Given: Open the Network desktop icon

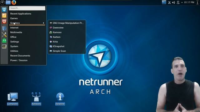Looking at the screenshot, I should click(36, 97).
